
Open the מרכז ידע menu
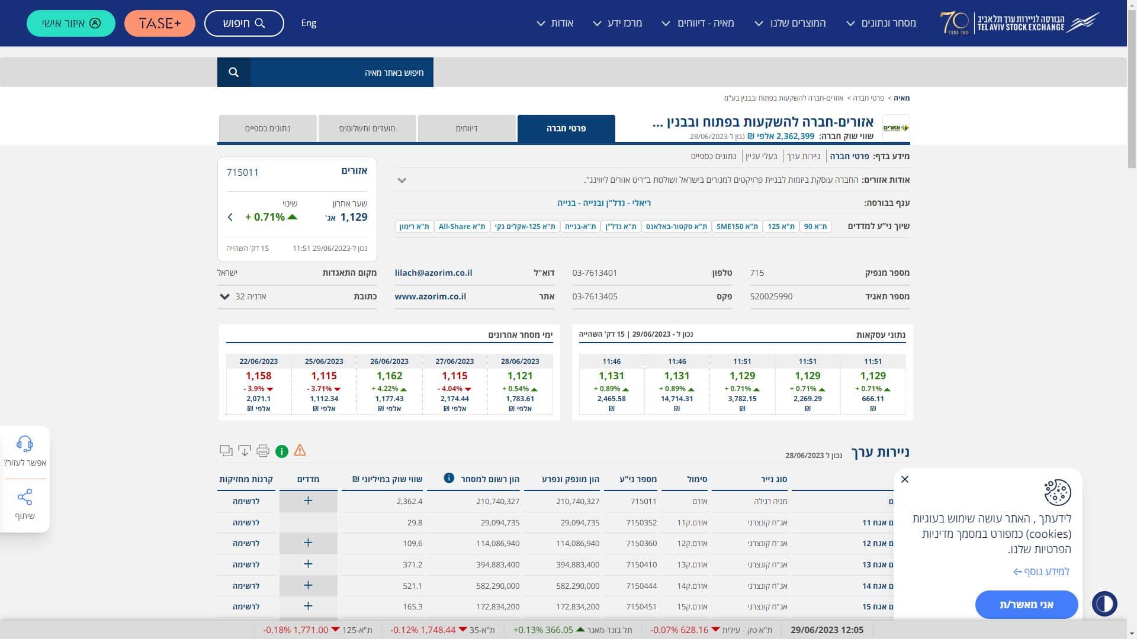[617, 23]
